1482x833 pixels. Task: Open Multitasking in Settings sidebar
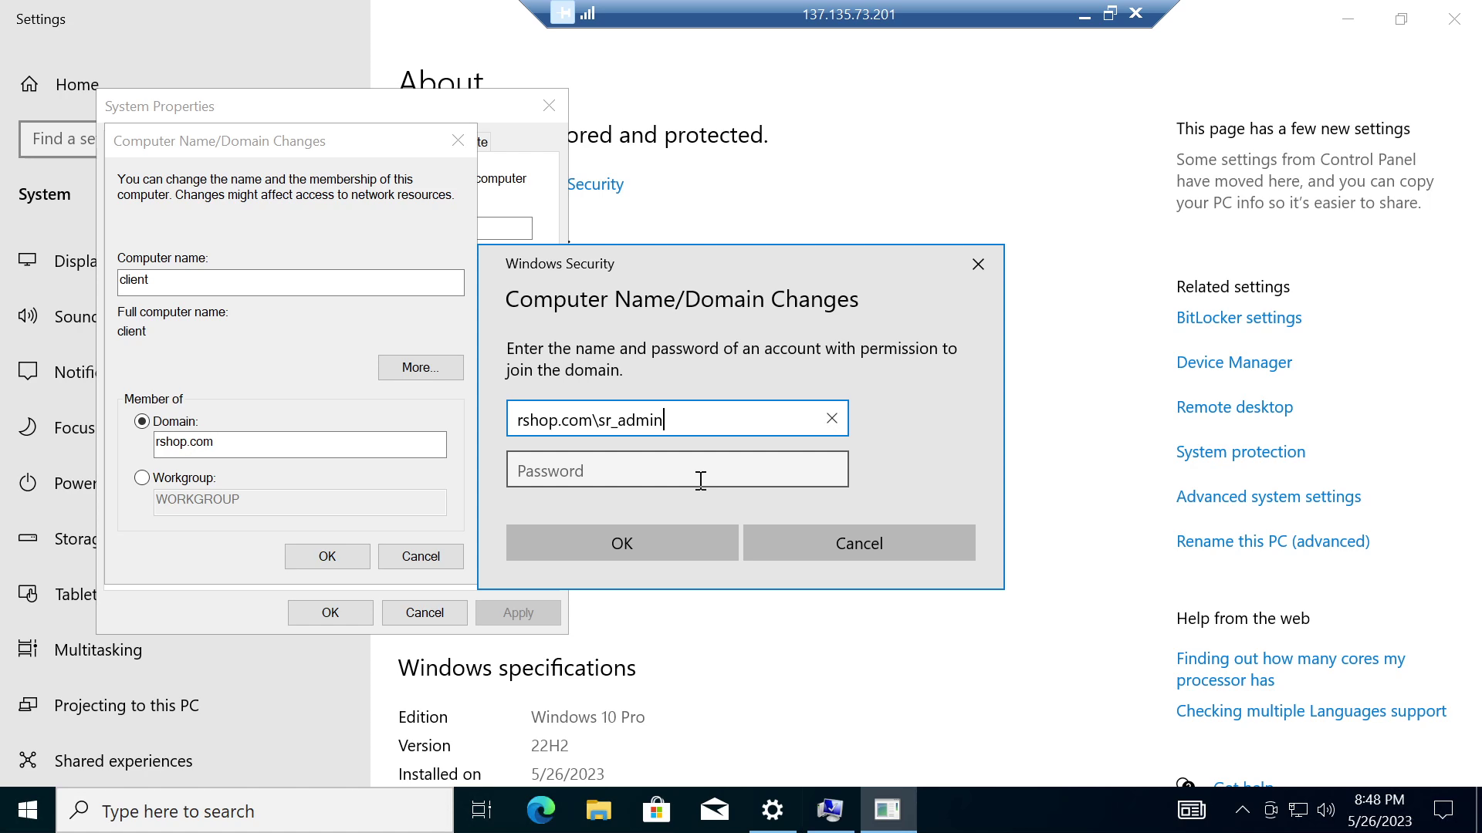[x=98, y=649]
